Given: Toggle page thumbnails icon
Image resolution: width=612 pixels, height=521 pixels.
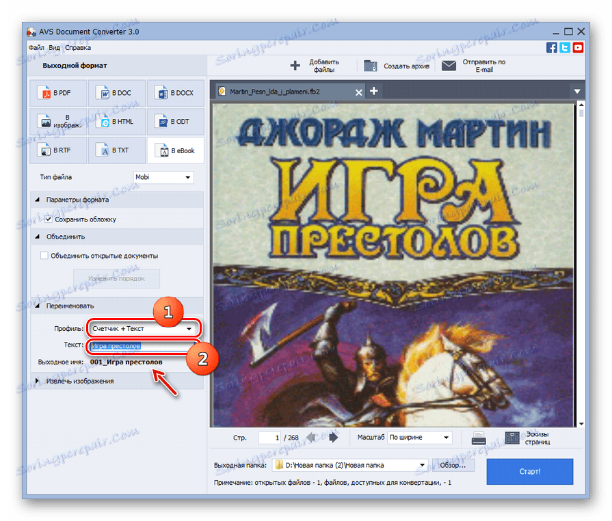Looking at the screenshot, I should (512, 438).
